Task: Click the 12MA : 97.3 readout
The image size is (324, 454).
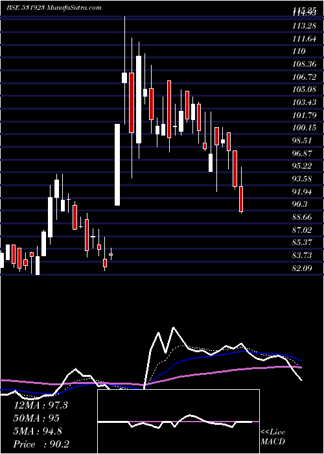Action: tap(41, 405)
